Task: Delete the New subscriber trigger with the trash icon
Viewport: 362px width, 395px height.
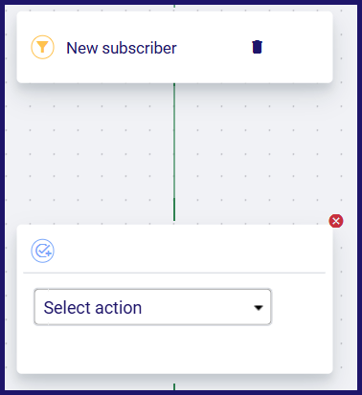Action: pos(257,47)
